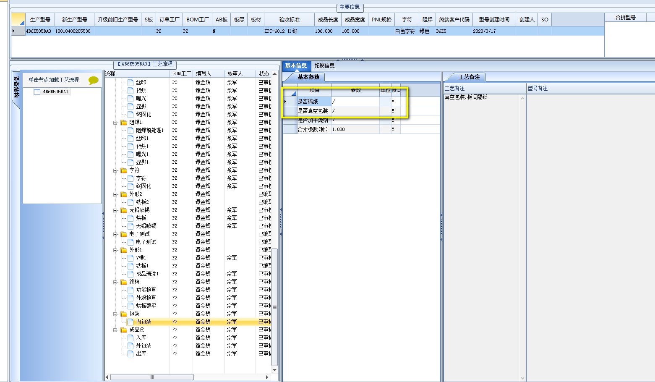Collapse the 无铅喷锡 folder node
Screen dimensions: 655x382
[115, 210]
